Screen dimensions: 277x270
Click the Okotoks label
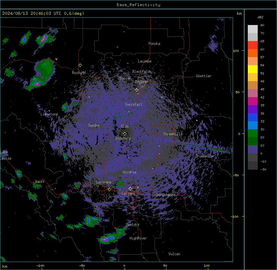[x=132, y=224]
